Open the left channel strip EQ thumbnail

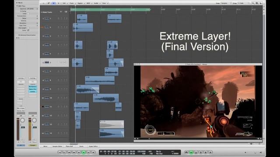pos(21,82)
